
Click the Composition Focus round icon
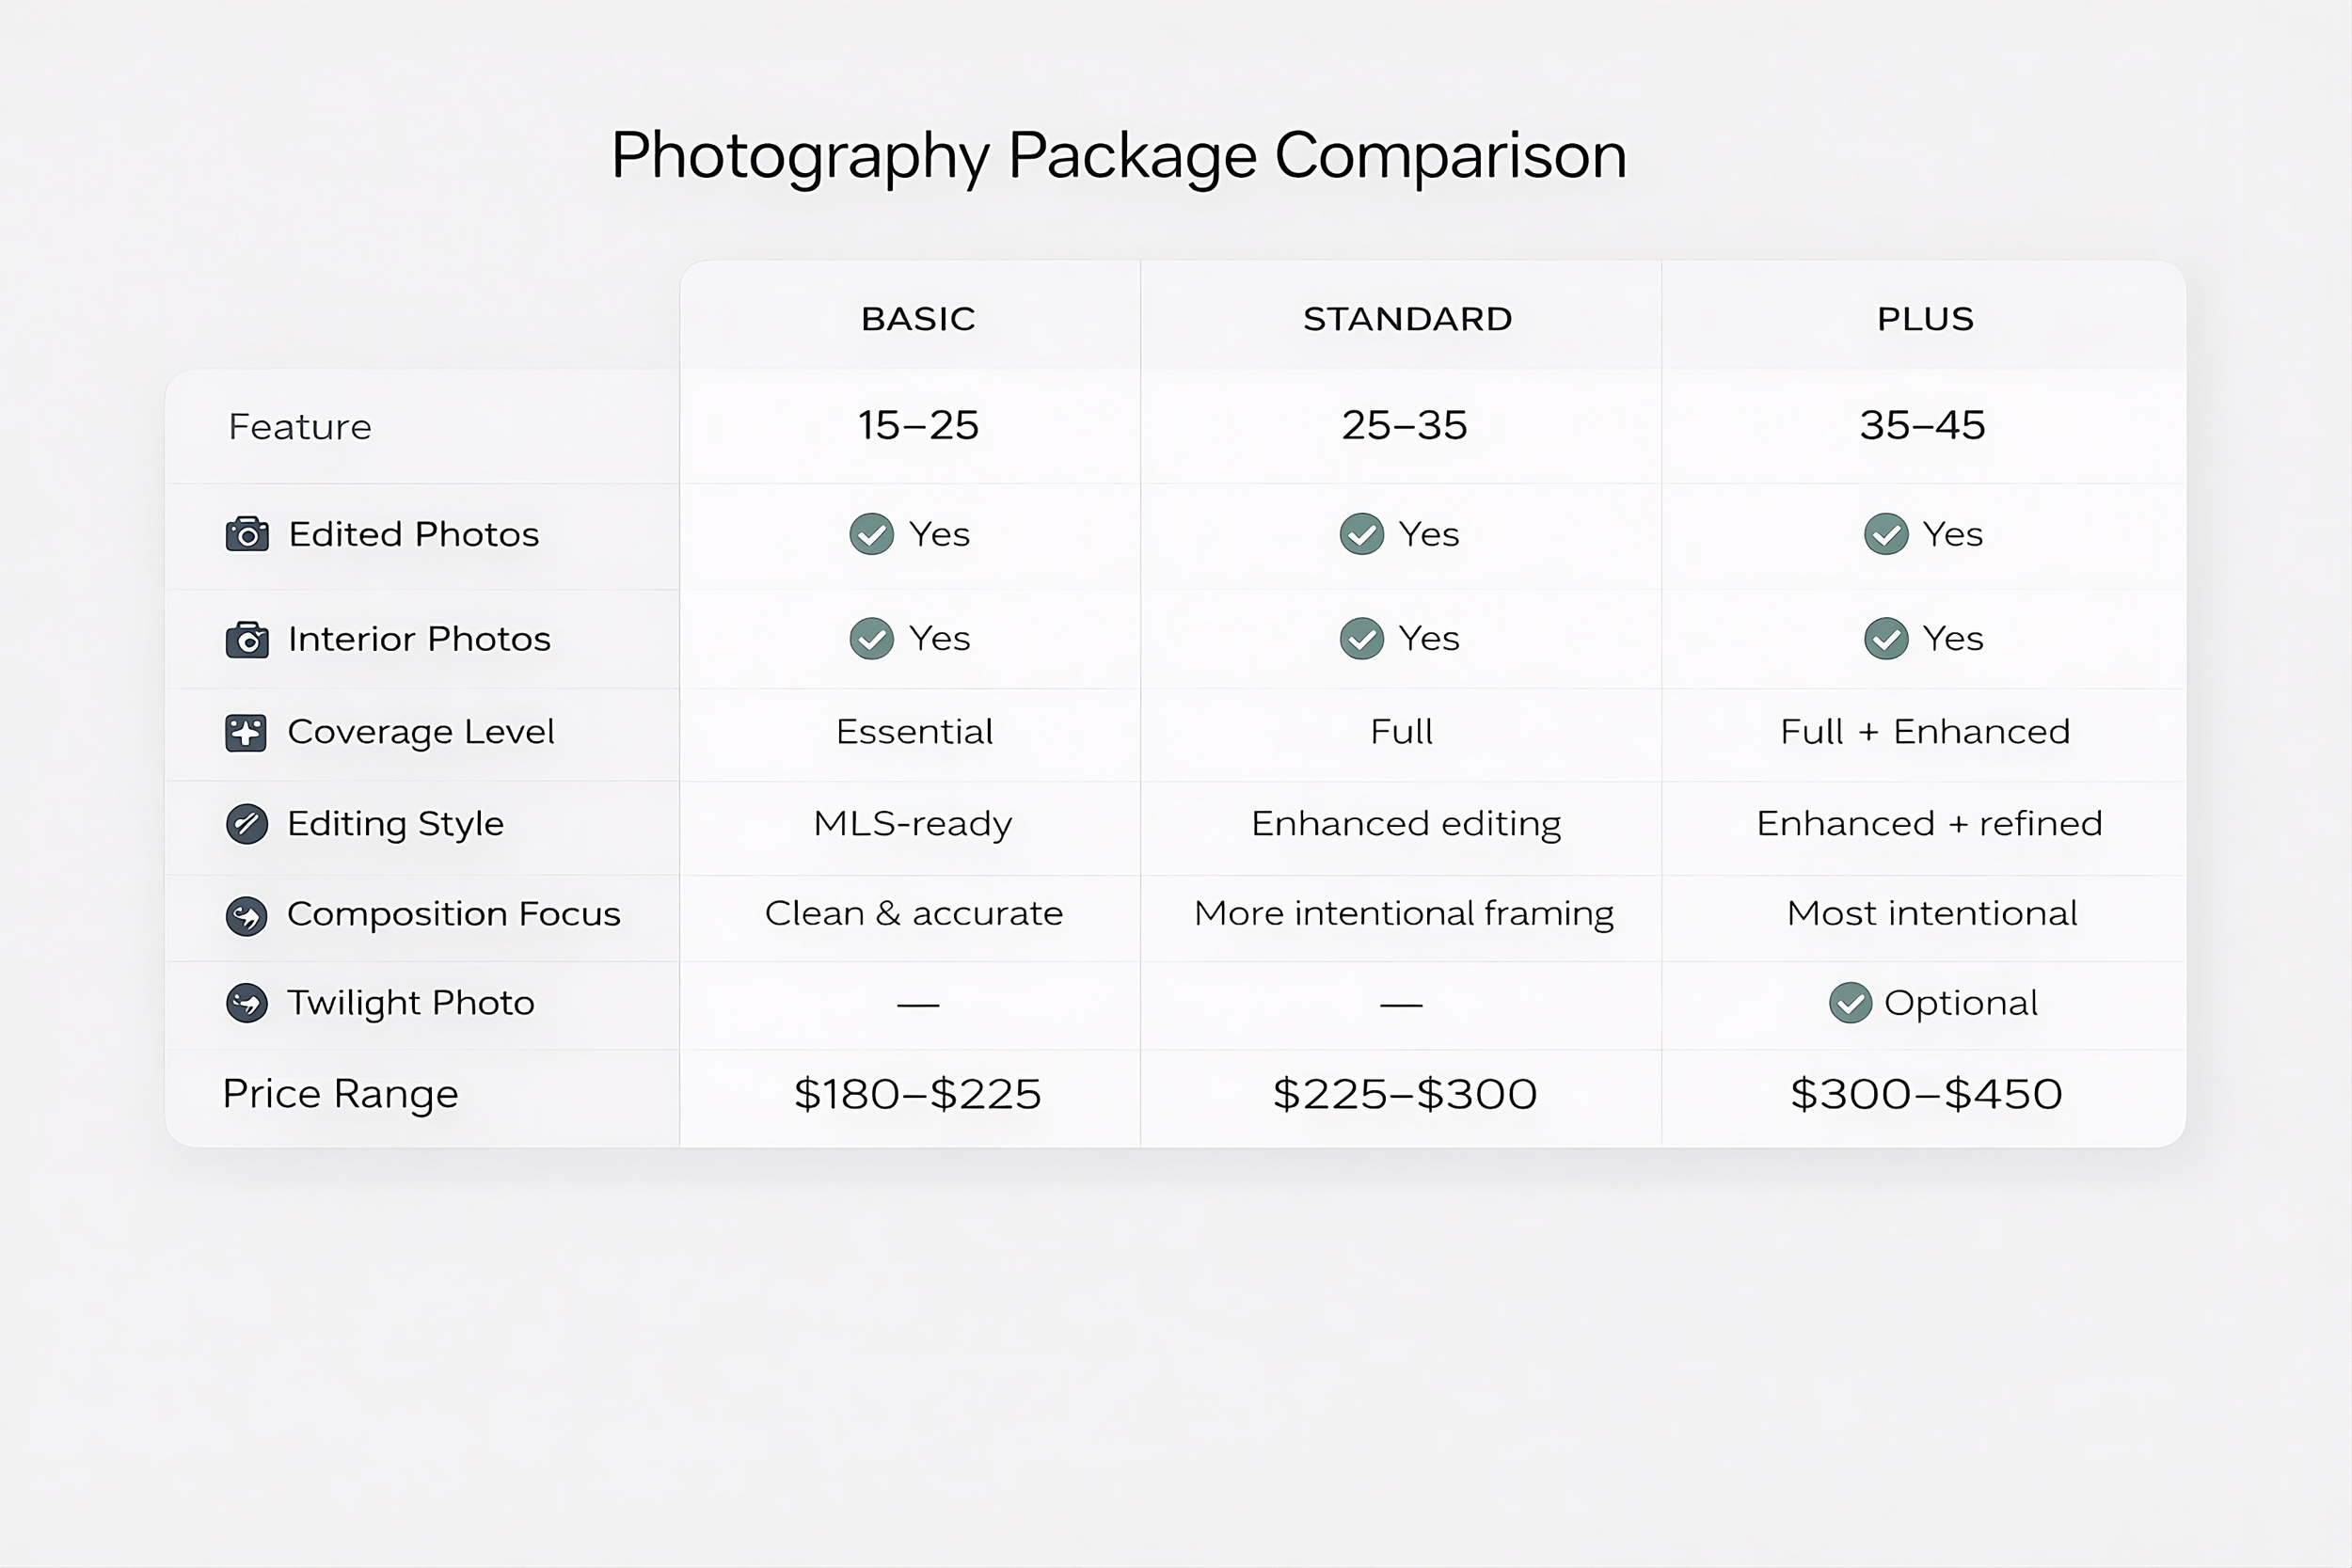[x=246, y=915]
